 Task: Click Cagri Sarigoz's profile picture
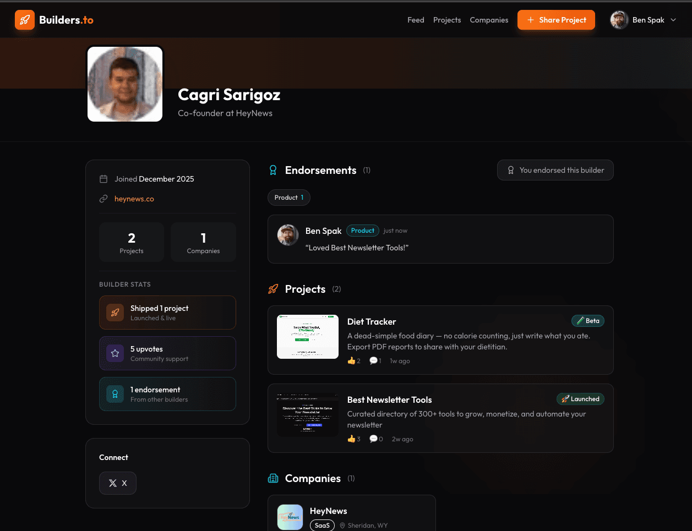(125, 84)
